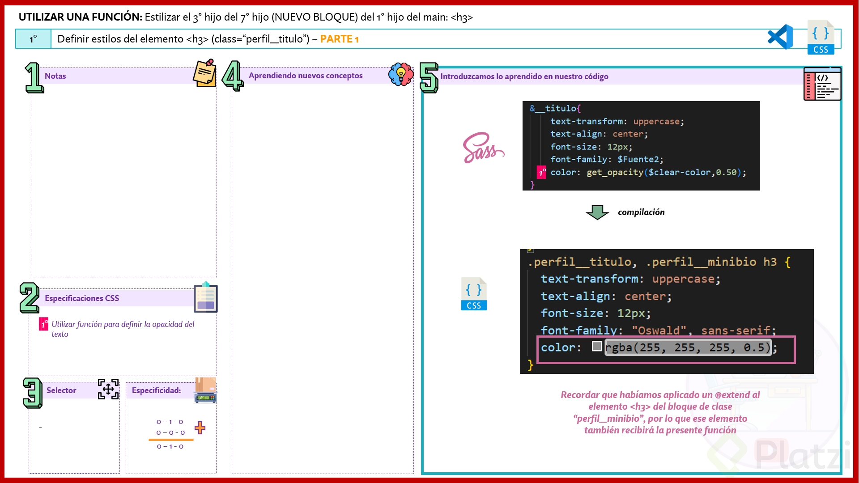The image size is (859, 483).
Task: Click the package scale icon near Especificidad
Action: point(205,390)
